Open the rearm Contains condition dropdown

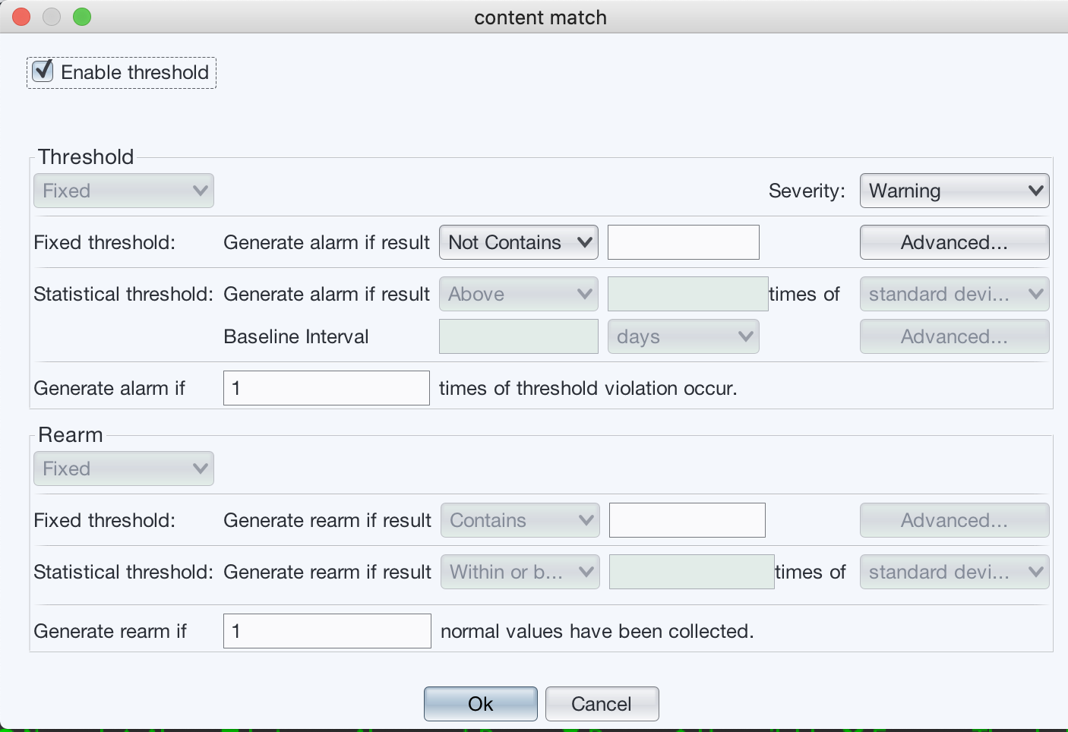[x=520, y=520]
